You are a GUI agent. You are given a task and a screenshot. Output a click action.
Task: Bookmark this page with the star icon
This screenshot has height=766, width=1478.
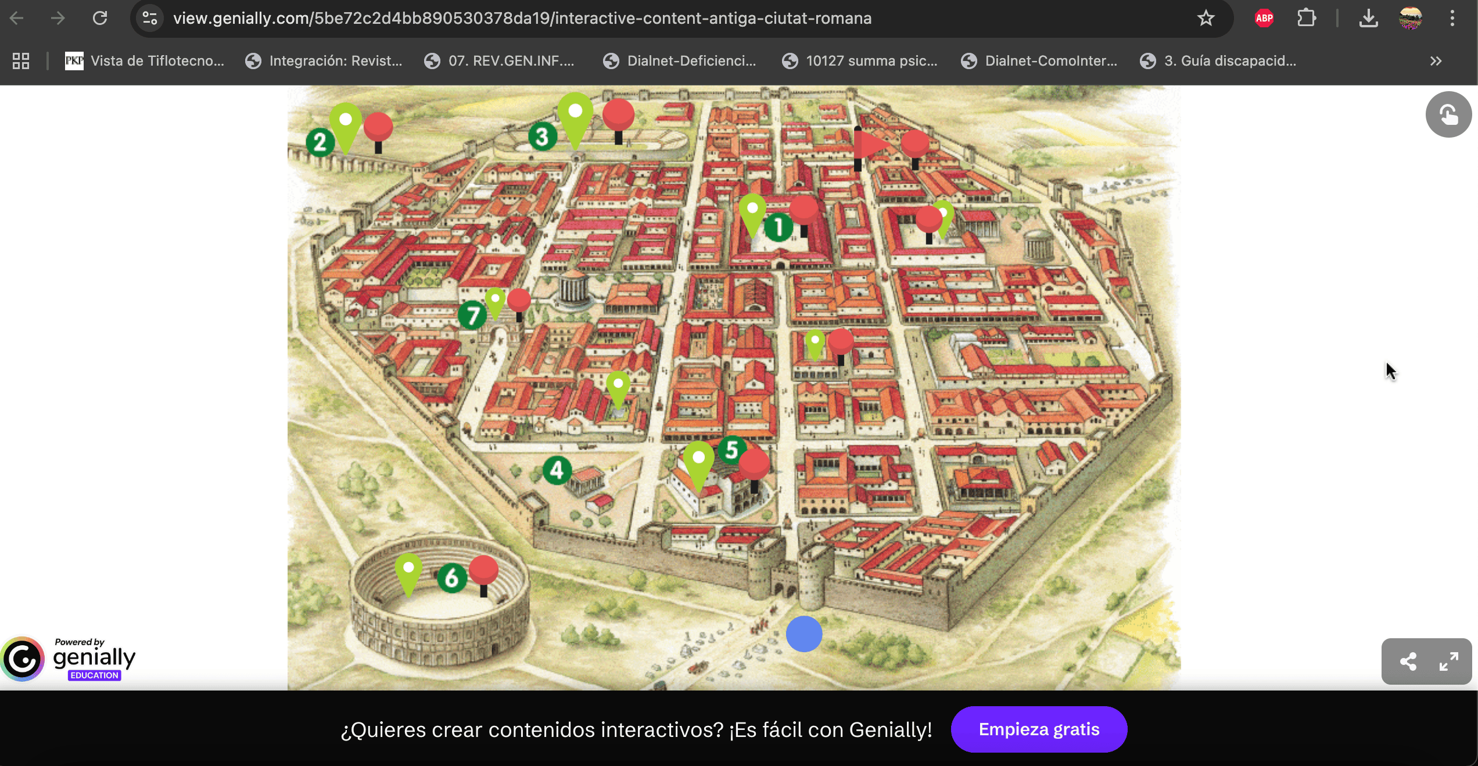[x=1206, y=19]
